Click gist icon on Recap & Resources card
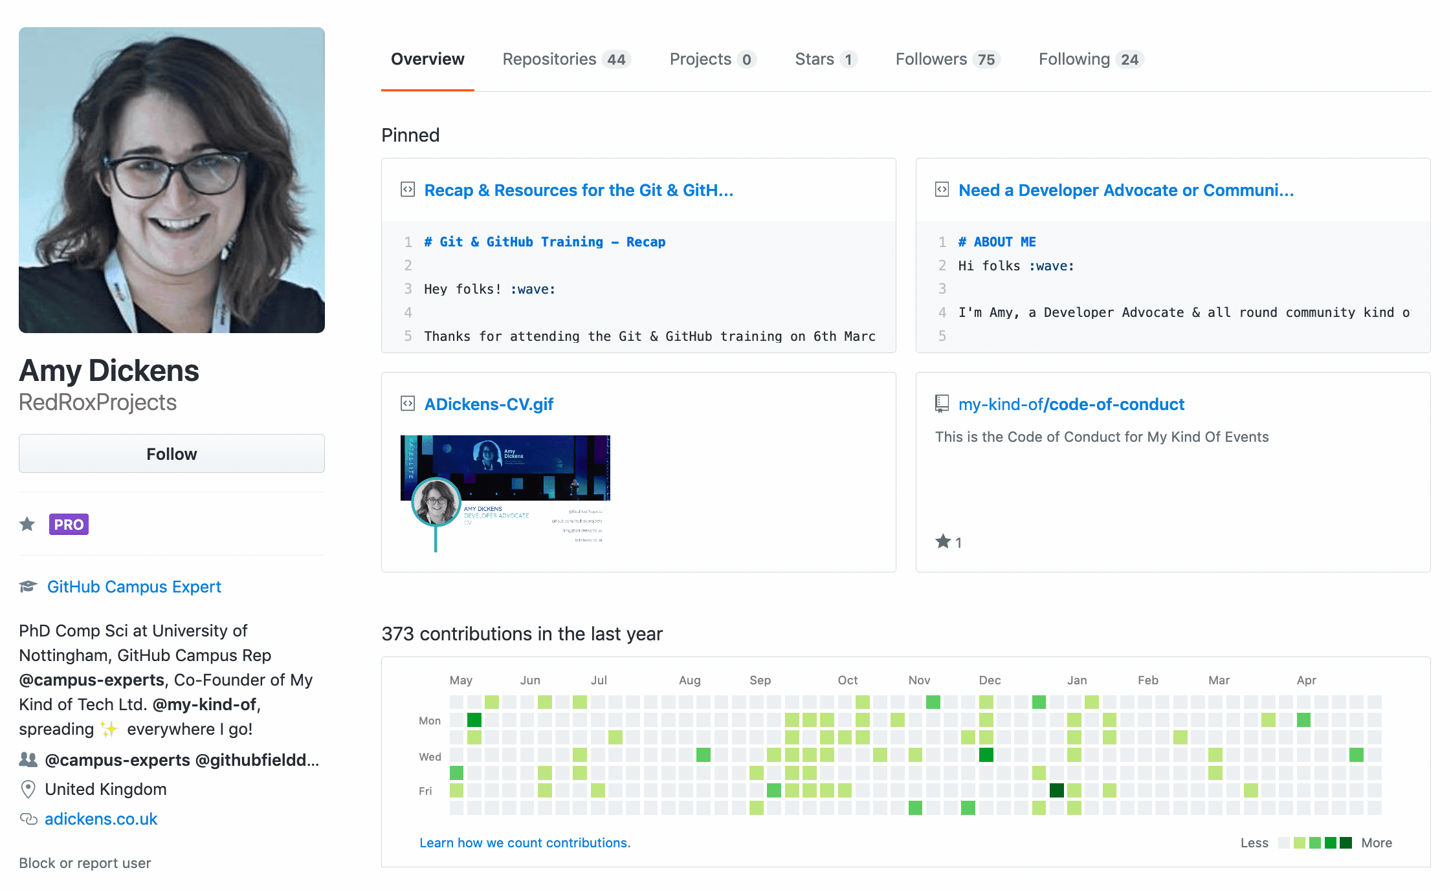This screenshot has height=890, width=1451. 408,190
